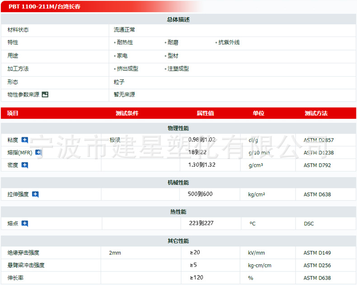Select the 型材 usage item

coord(173,56)
